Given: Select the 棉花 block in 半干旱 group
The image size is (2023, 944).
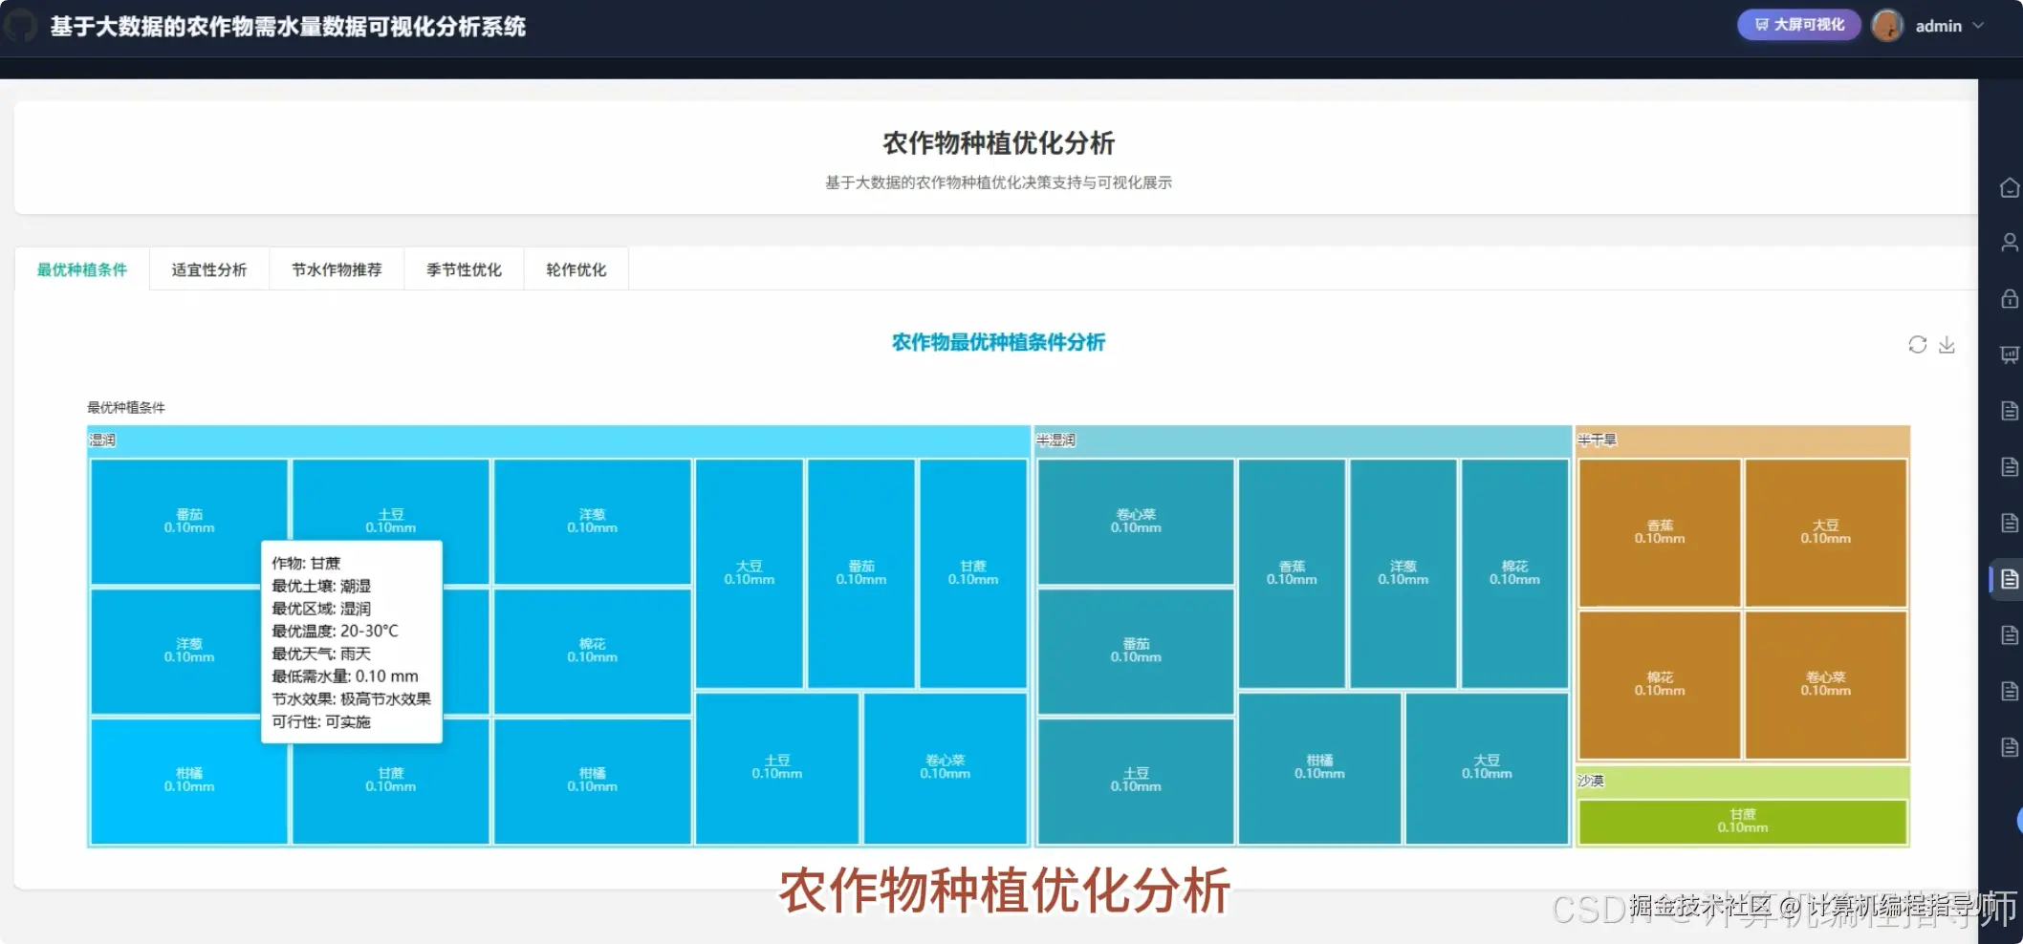Looking at the screenshot, I should coord(1660,684).
